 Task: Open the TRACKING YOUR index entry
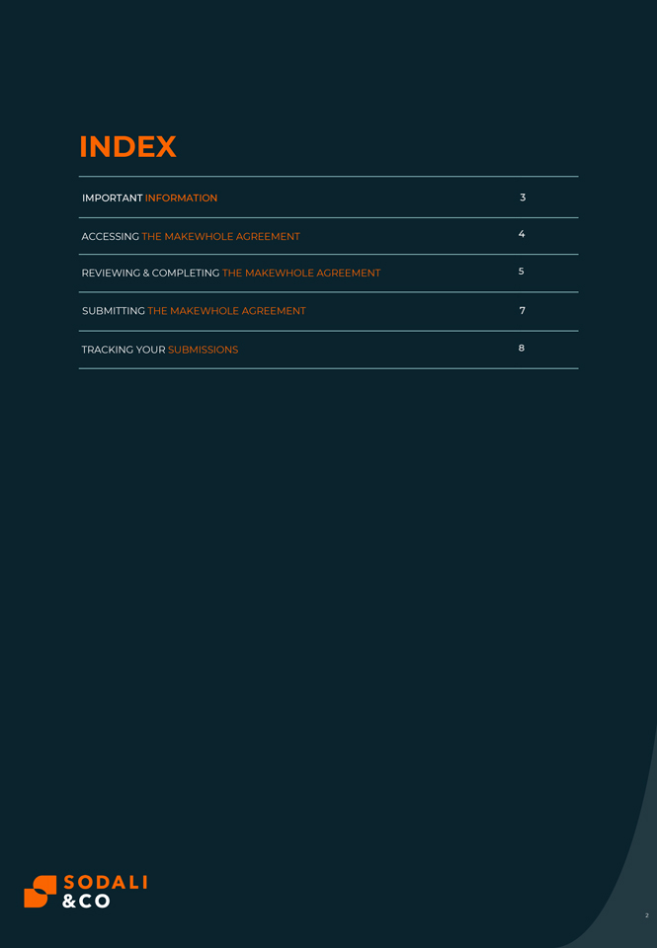pyautogui.click(x=328, y=350)
